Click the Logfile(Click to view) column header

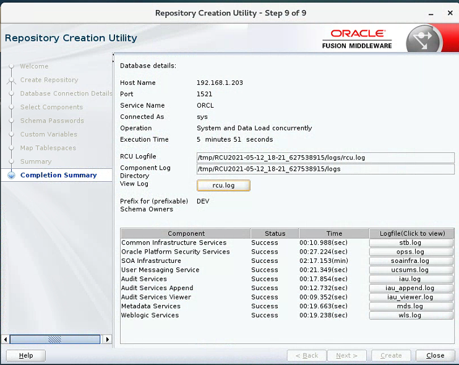tap(412, 233)
